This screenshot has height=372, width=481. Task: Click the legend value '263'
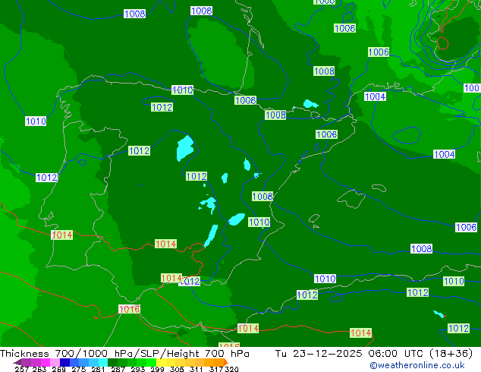(39, 369)
